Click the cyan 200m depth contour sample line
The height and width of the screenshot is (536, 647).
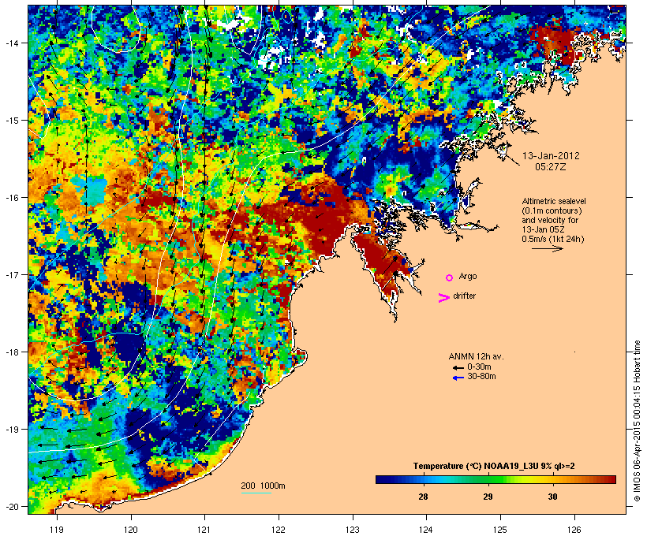(x=256, y=493)
